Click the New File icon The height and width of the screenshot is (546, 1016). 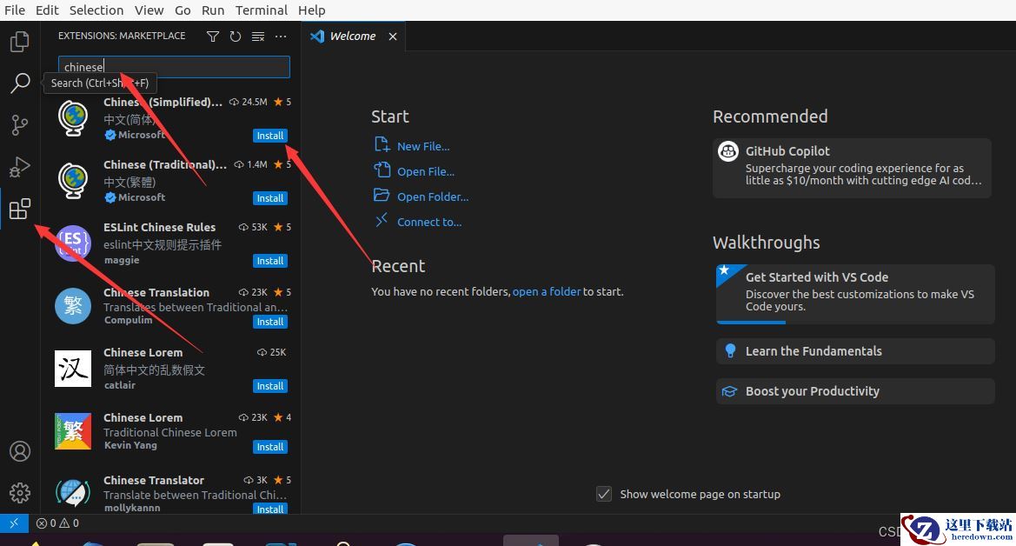[382, 144]
